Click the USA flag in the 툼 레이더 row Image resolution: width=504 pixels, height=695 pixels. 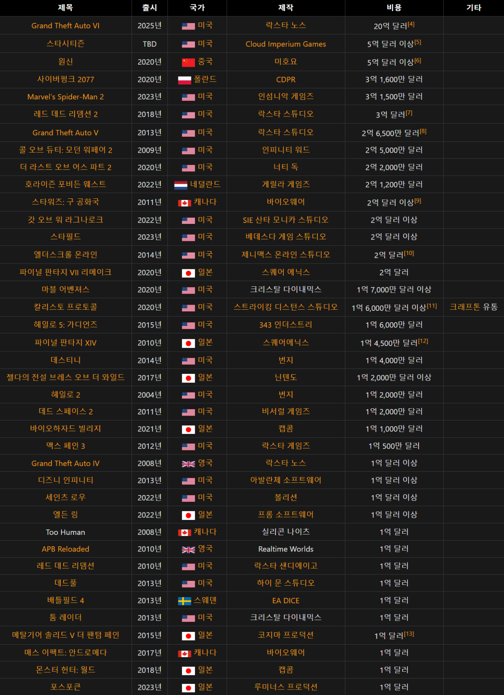coord(188,618)
